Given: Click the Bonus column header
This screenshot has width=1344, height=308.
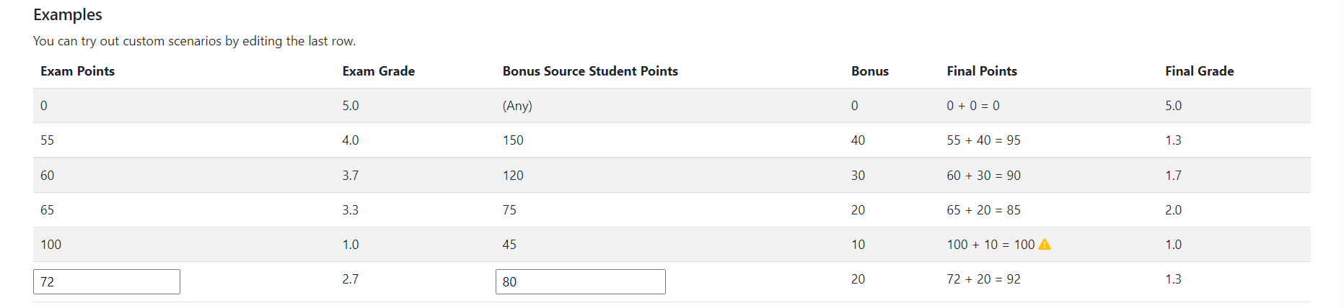Looking at the screenshot, I should pos(869,71).
